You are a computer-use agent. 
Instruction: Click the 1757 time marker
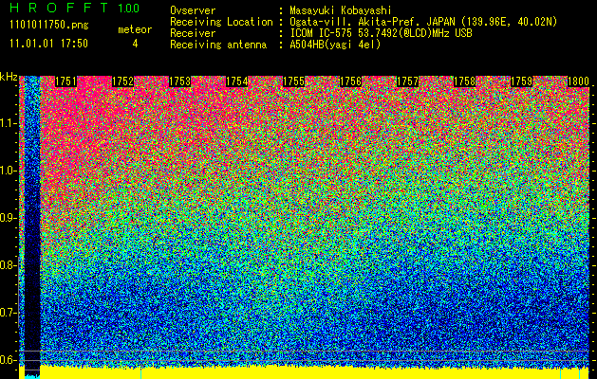[x=407, y=81]
